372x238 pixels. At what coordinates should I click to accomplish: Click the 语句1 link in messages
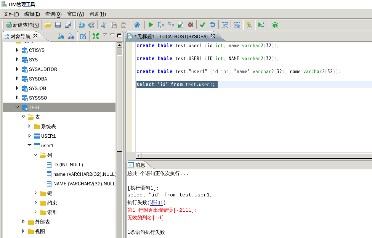click(157, 203)
